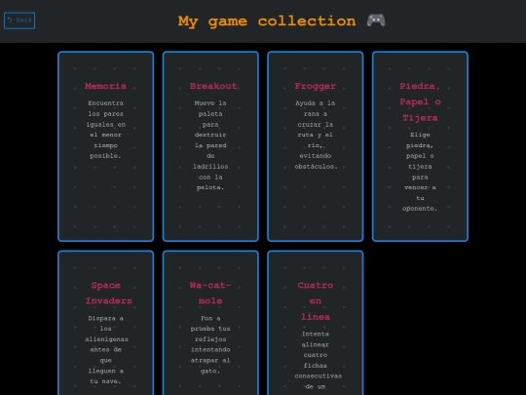Click the game controller emoji in header
Screen dimensions: 526x395
(x=376, y=20)
